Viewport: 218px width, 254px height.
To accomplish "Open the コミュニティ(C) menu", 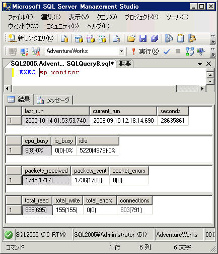I will pos(62,26).
